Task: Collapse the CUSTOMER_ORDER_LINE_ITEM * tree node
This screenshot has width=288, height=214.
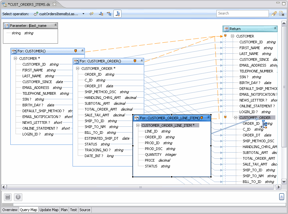Action: 138,125
